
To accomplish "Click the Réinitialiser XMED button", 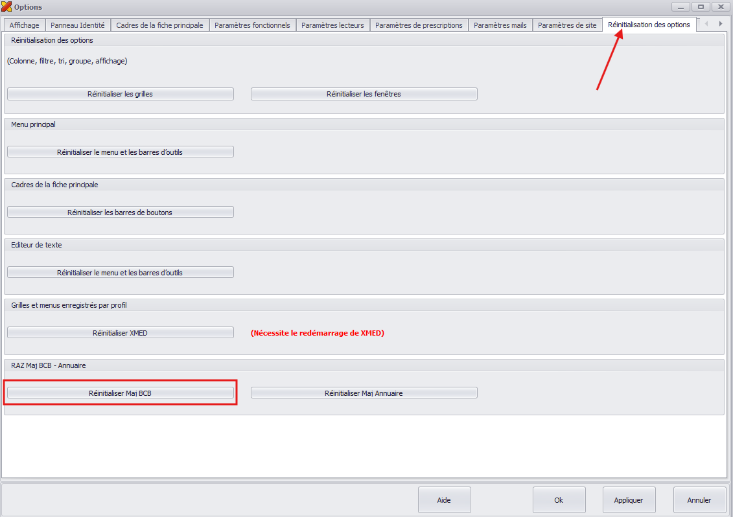I will [120, 333].
